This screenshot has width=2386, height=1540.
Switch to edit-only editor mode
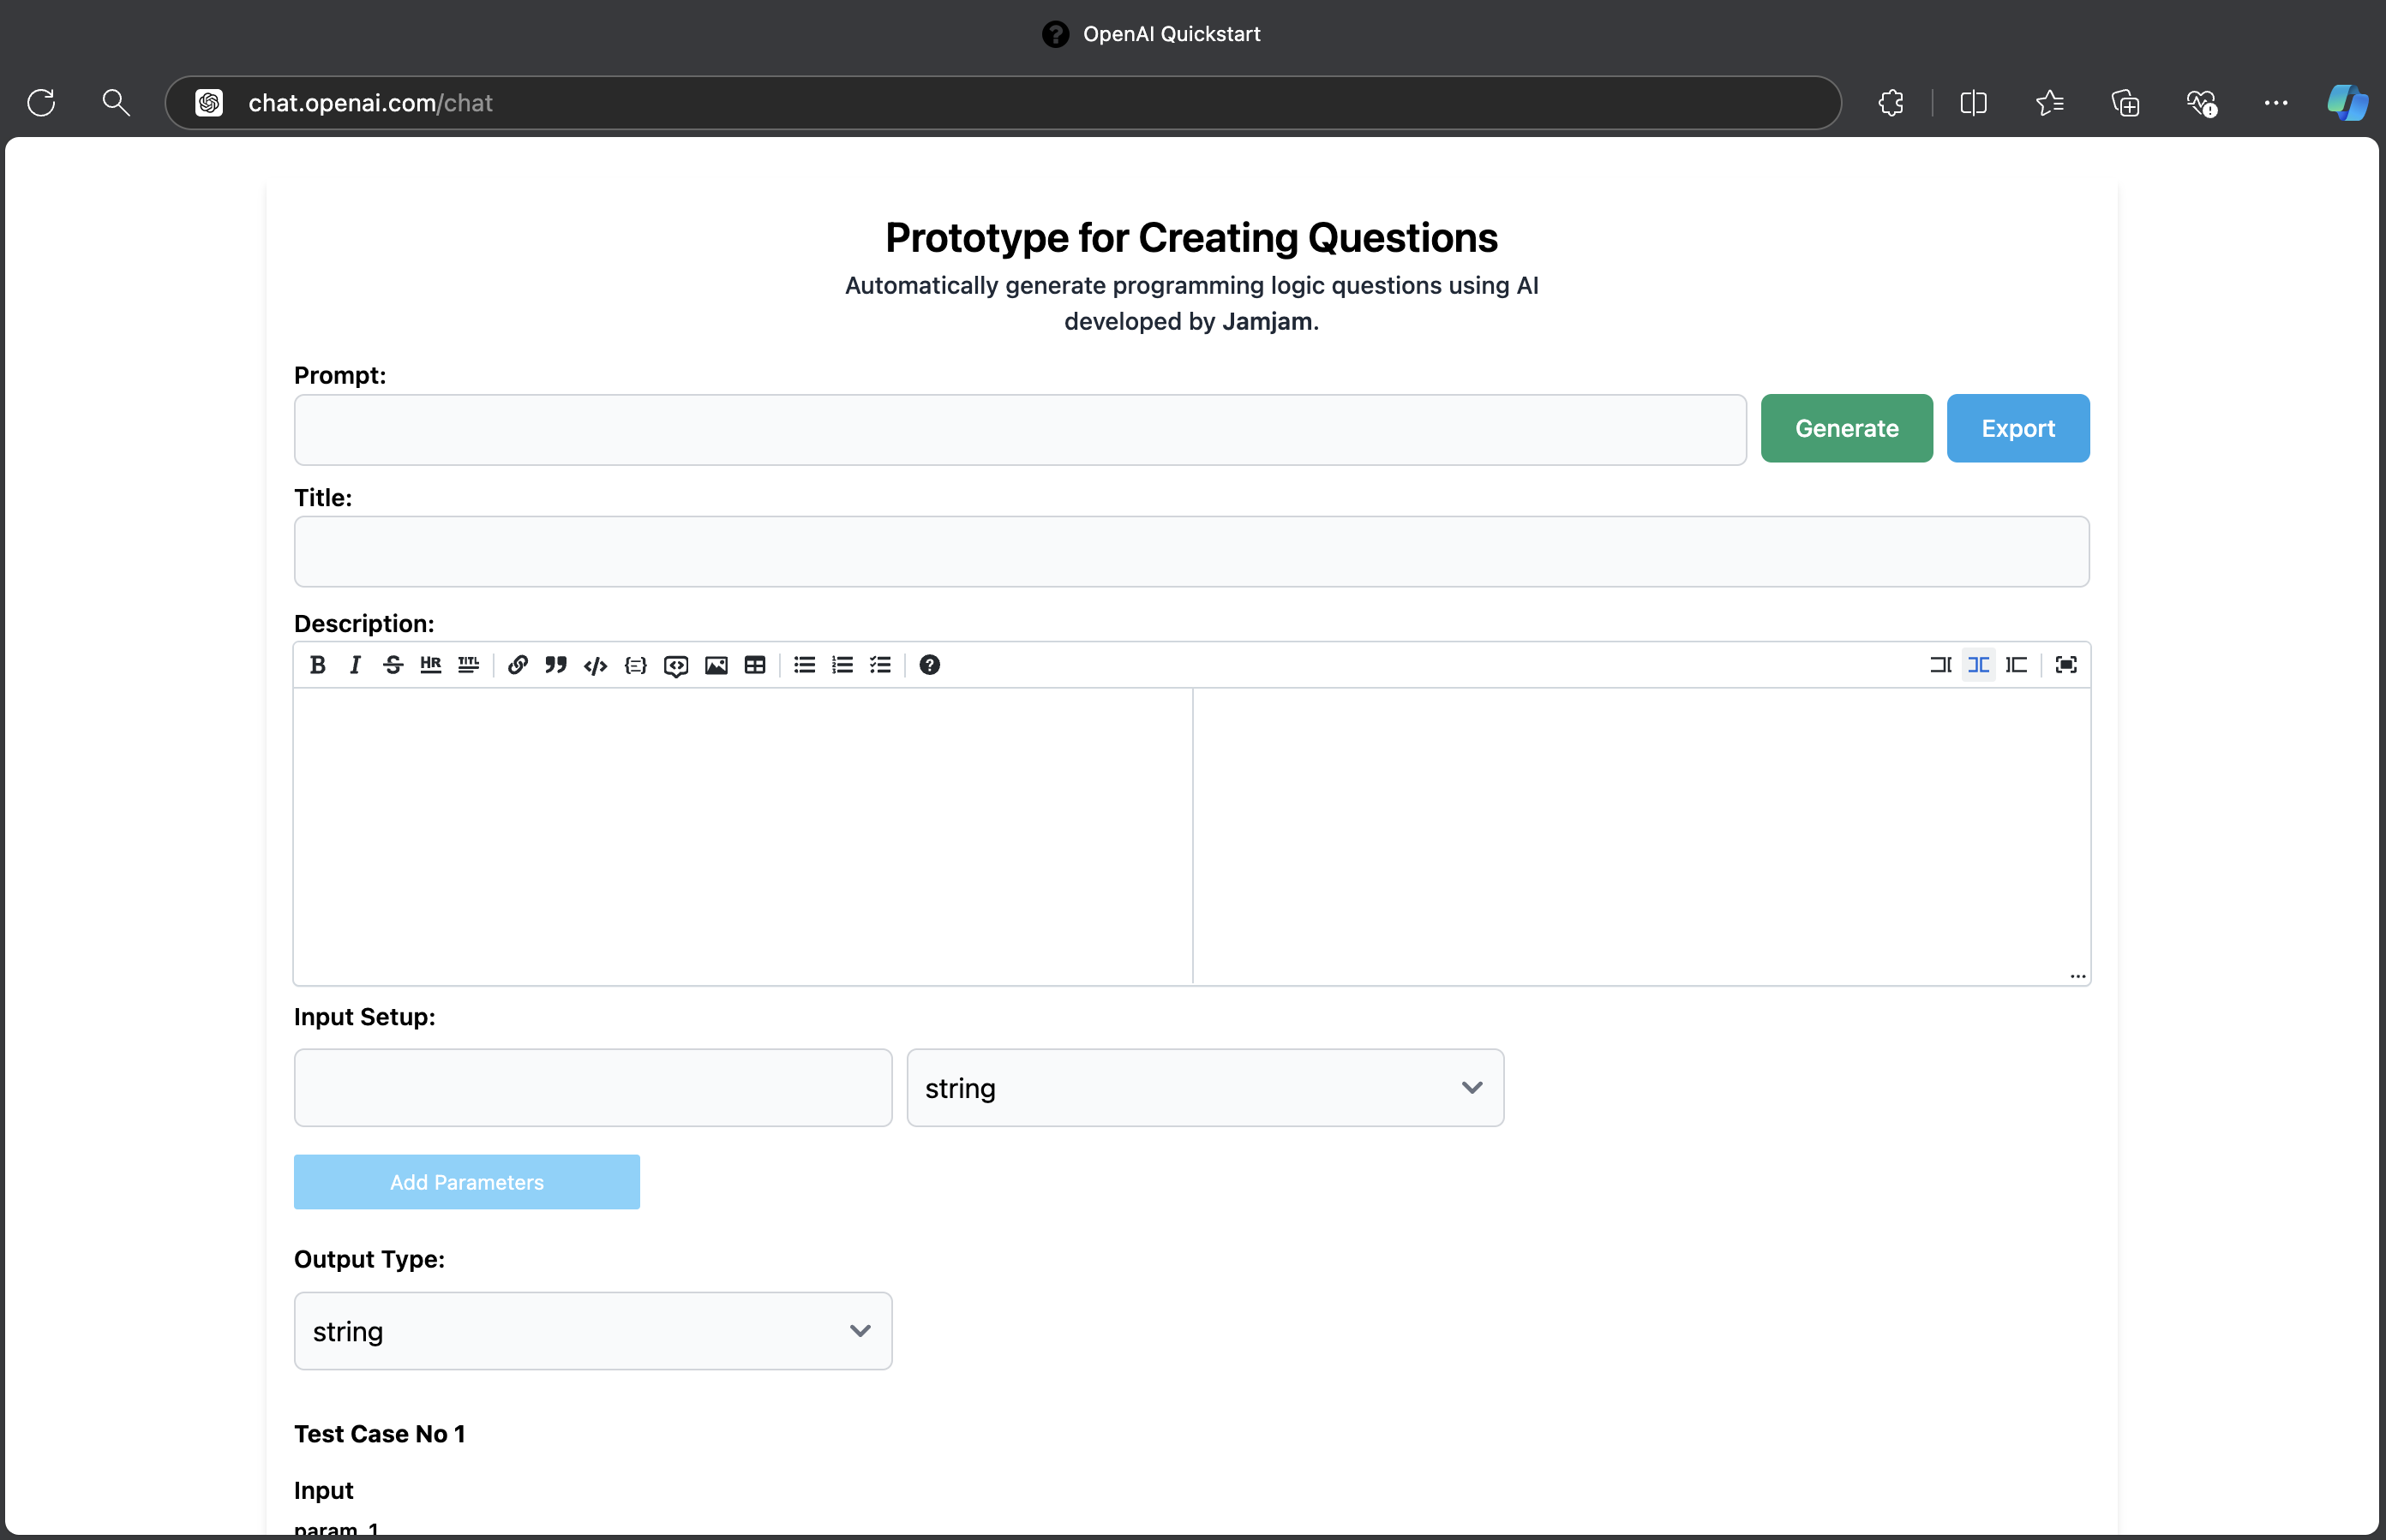point(1941,665)
